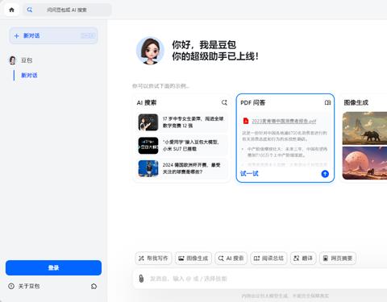Open 关于豆包 about link
This screenshot has height=302, width=387.
point(29,286)
